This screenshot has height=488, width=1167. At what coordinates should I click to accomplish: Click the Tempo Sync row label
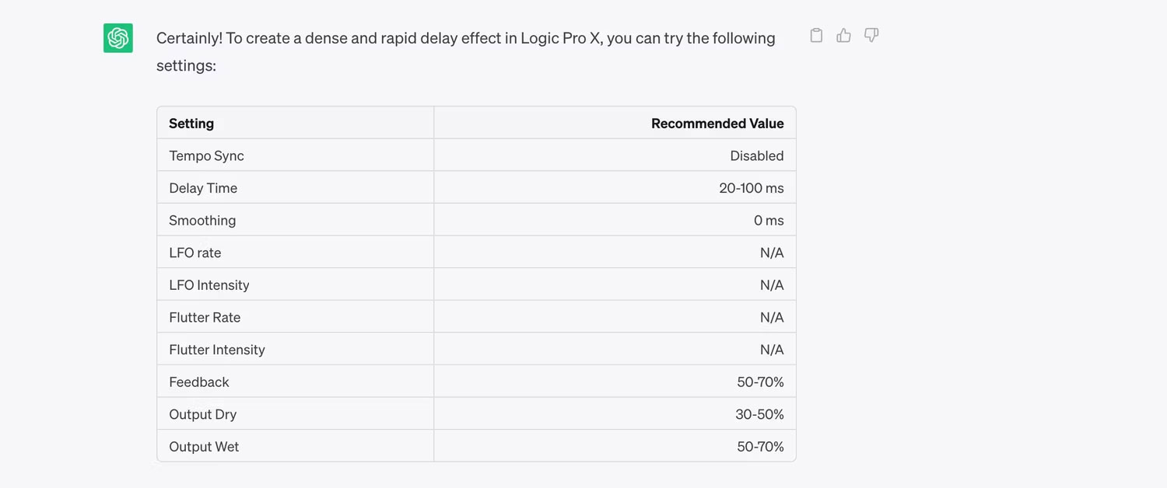tap(206, 155)
